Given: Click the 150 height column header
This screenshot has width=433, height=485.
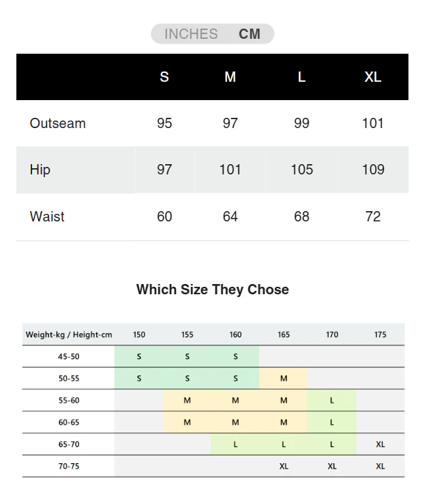Looking at the screenshot, I should coord(139,334).
